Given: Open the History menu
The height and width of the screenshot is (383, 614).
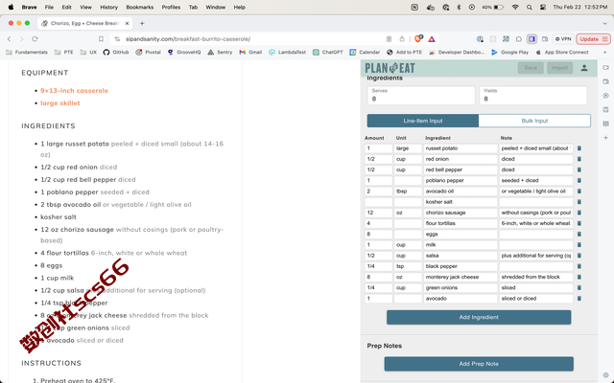Looking at the screenshot, I should coord(108,7).
